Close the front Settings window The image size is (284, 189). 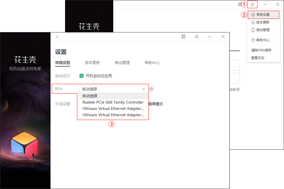(x=223, y=37)
